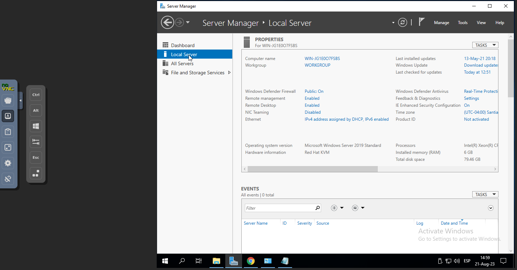Open Feedback & Diagnostics Settings link
Image resolution: width=517 pixels, height=270 pixels.
click(x=471, y=98)
